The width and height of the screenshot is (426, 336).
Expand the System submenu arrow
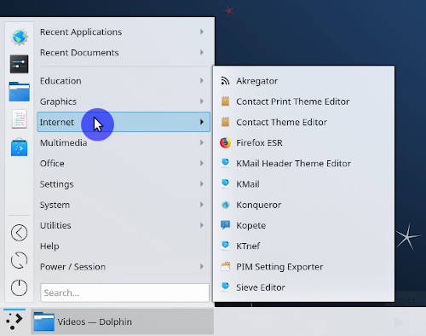pos(202,205)
